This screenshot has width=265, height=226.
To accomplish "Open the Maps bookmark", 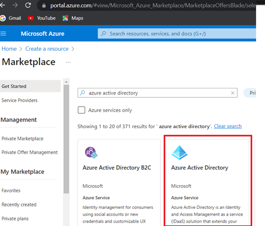I will click(73, 18).
